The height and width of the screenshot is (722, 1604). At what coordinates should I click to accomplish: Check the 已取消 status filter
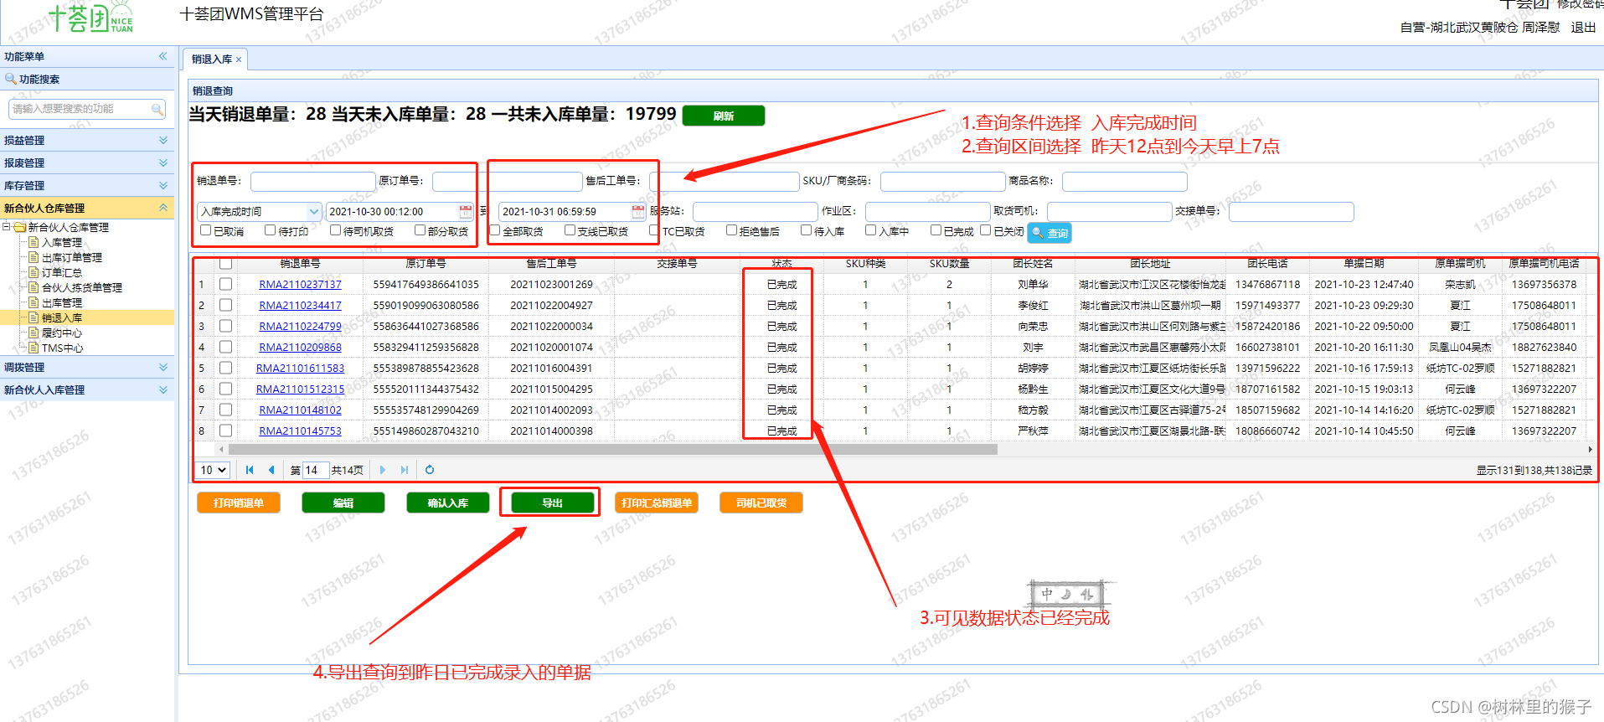(x=205, y=230)
